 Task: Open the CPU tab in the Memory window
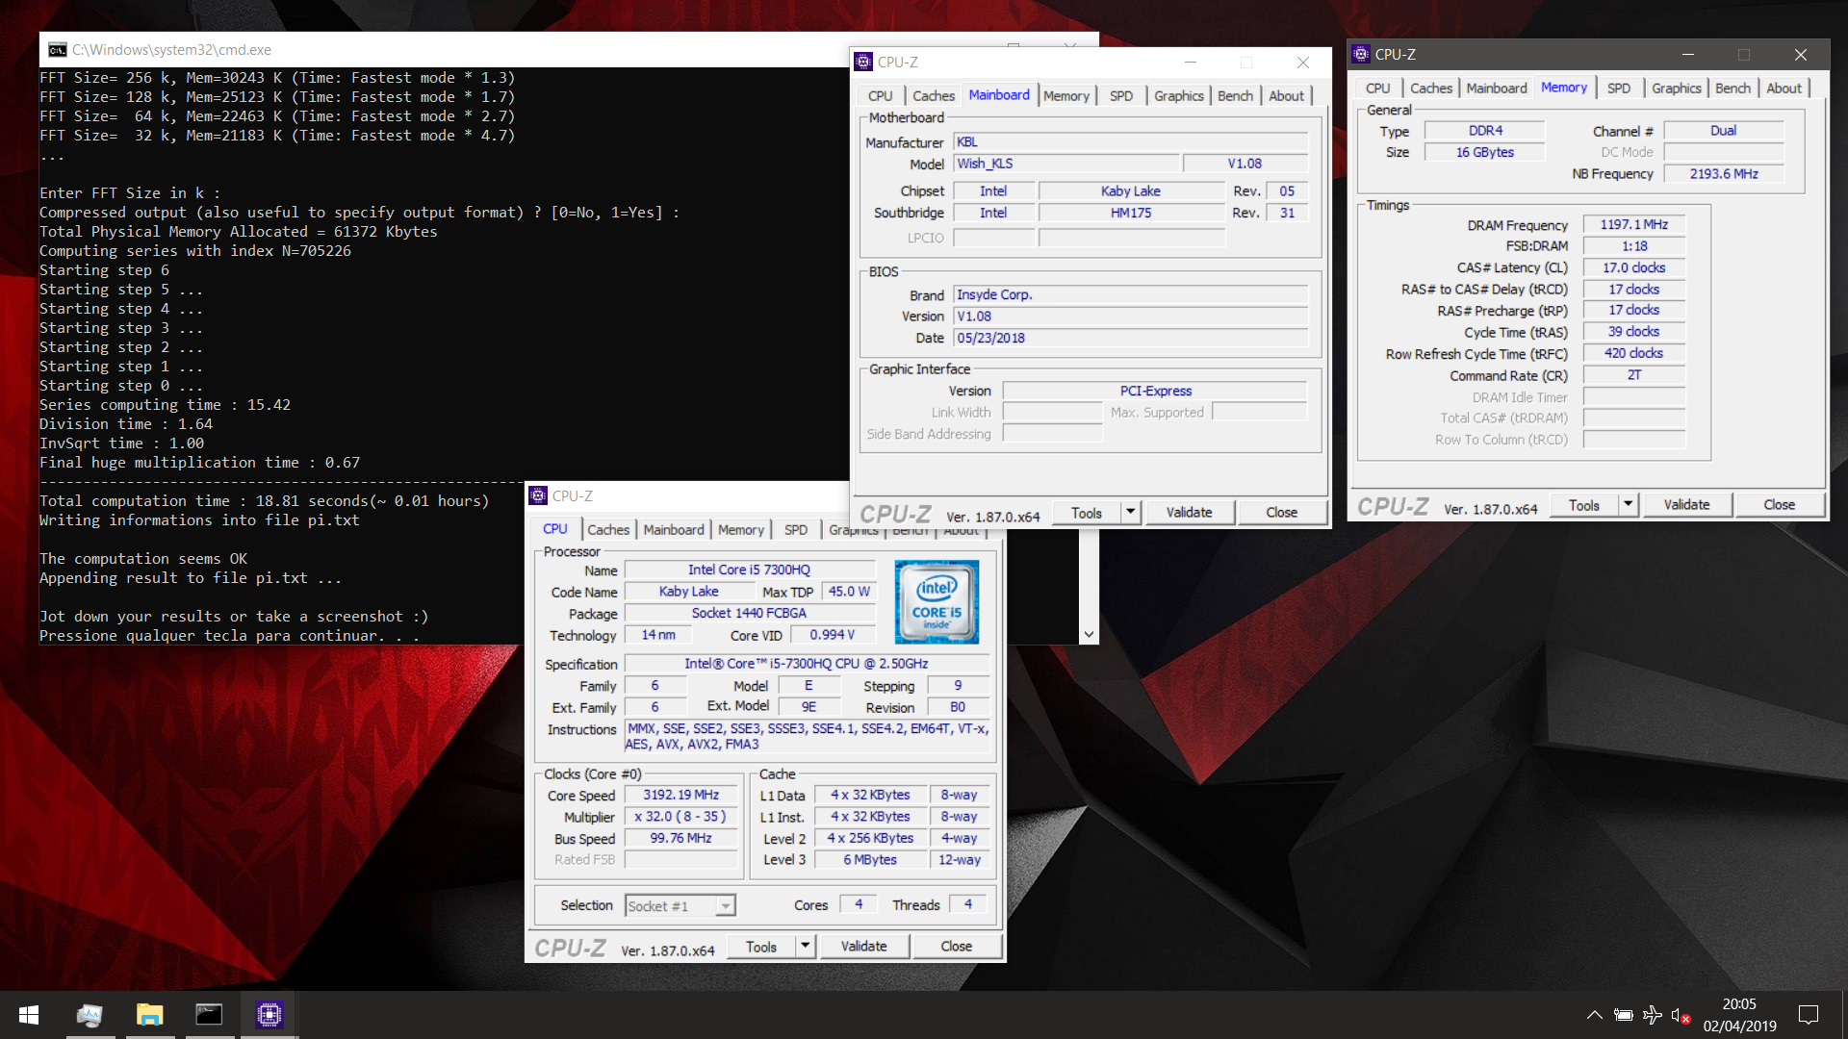[1377, 88]
